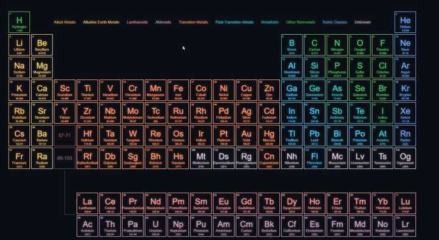Click the Aktinoids legend label
This screenshot has width=439, height=240.
(x=163, y=22)
